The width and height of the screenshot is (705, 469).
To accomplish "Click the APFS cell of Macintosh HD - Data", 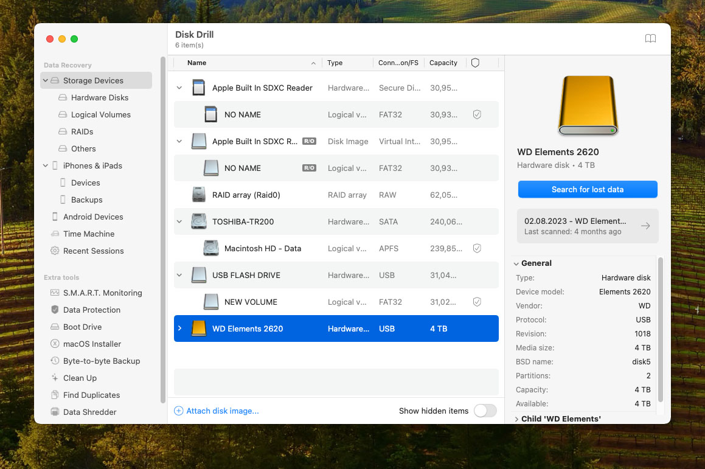I will point(389,248).
